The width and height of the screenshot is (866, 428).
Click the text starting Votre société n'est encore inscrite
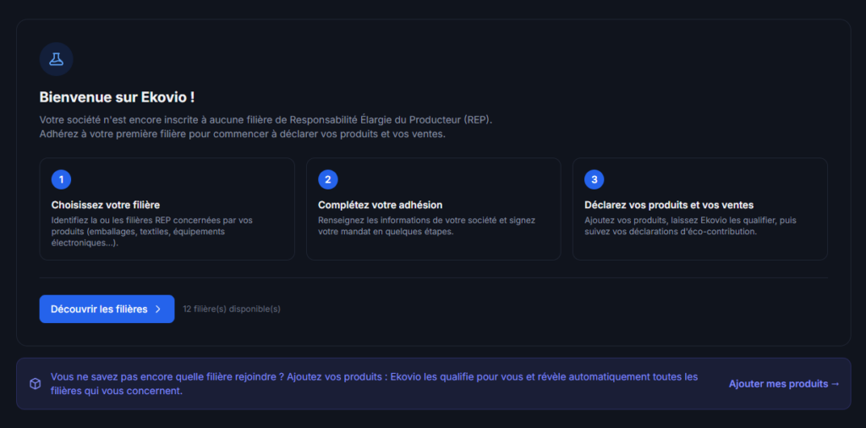[266, 120]
